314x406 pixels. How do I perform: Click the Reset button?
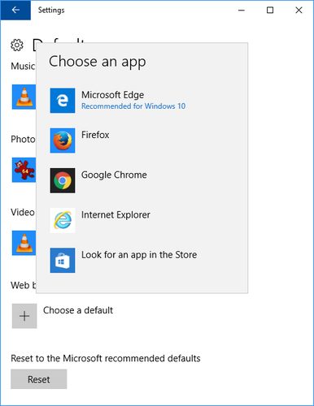(x=39, y=379)
